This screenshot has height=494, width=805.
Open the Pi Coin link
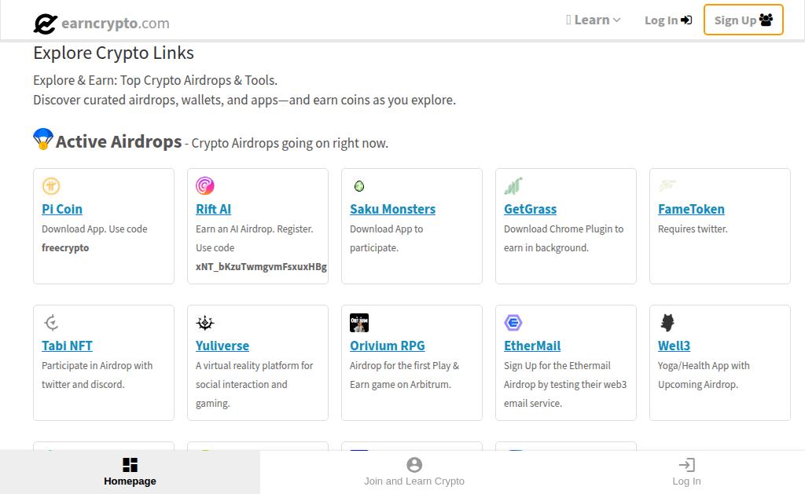62,209
